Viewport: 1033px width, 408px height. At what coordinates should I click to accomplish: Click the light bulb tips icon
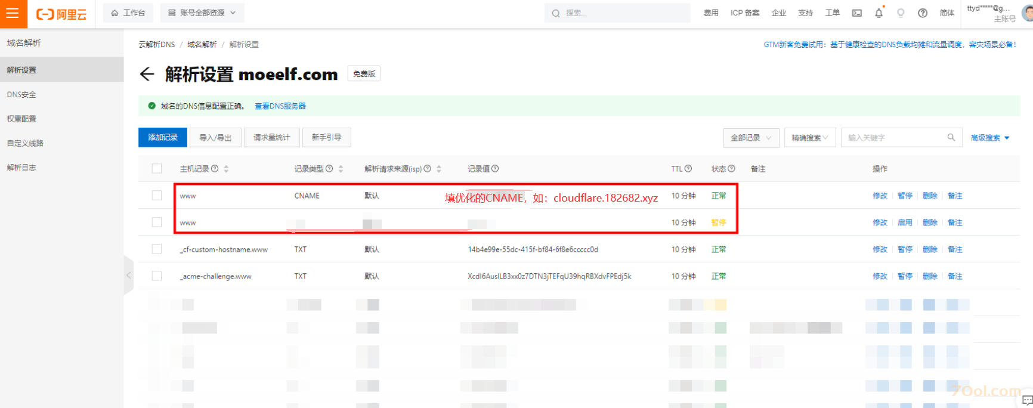[x=901, y=13]
